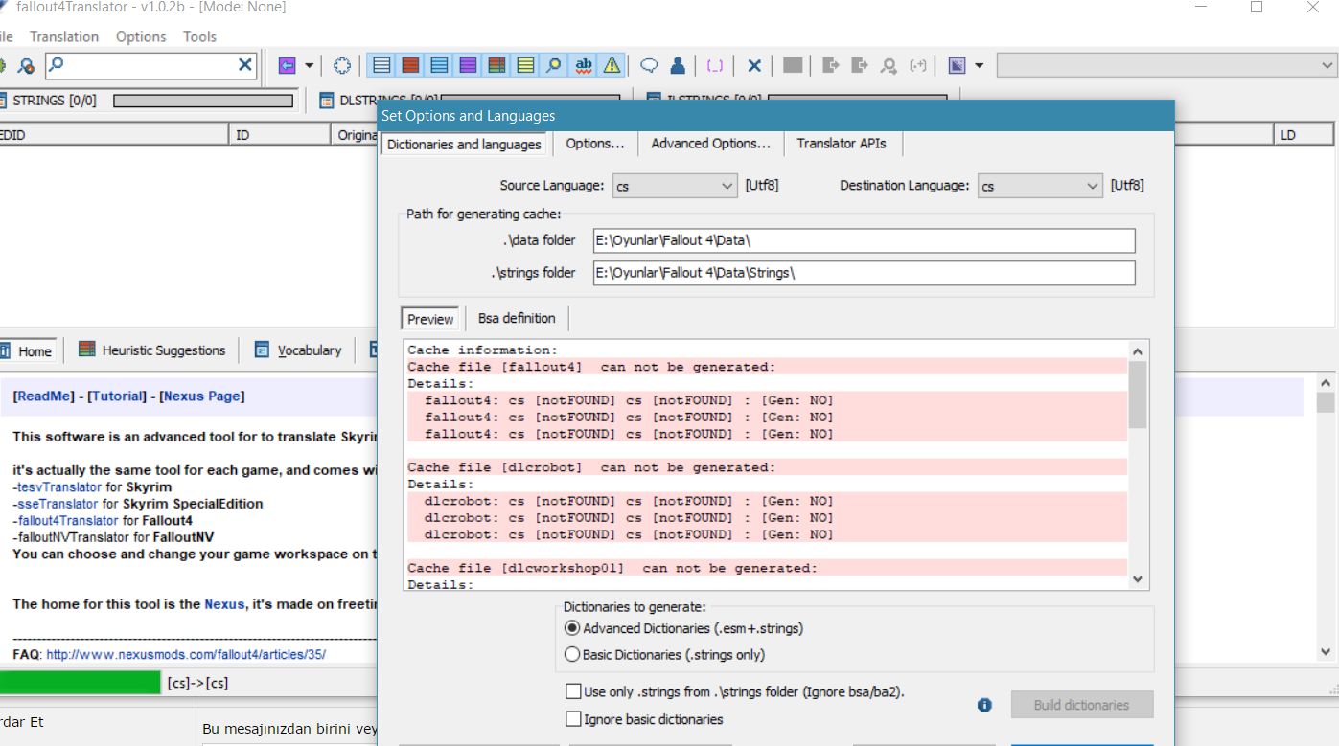Screen dimensions: 1339x746
Task: Click the purple back-arrow toolbar icon
Action: [287, 65]
